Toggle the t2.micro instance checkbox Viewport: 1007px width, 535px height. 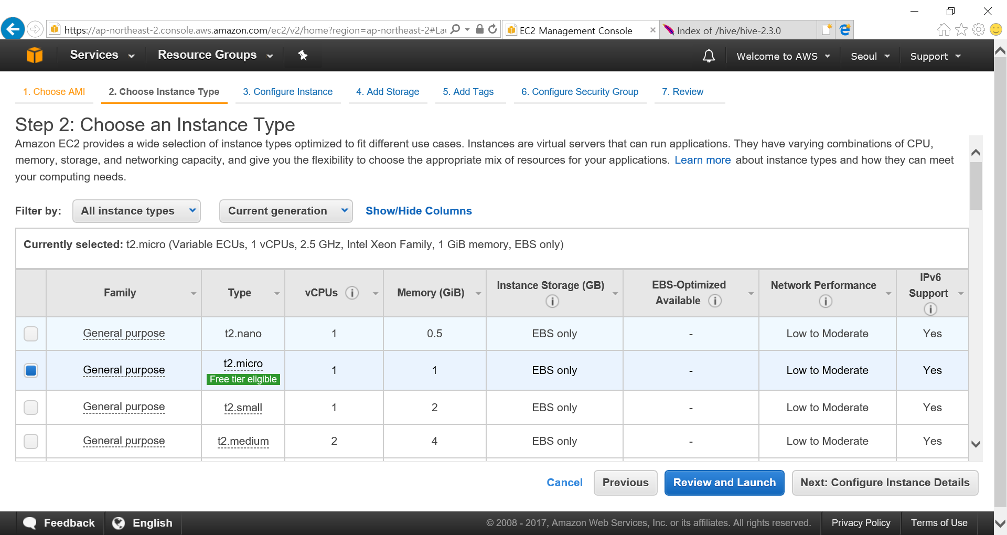(31, 370)
